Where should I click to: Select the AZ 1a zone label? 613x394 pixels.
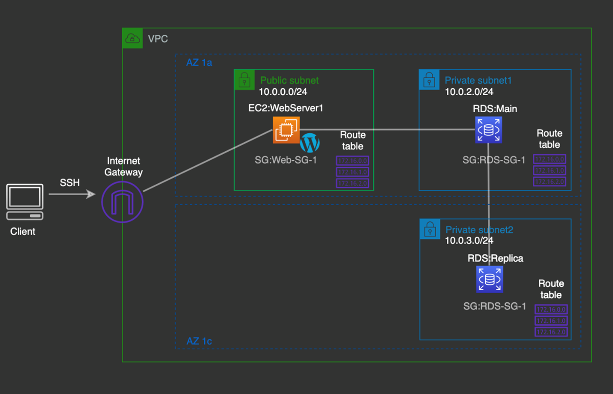coord(199,62)
